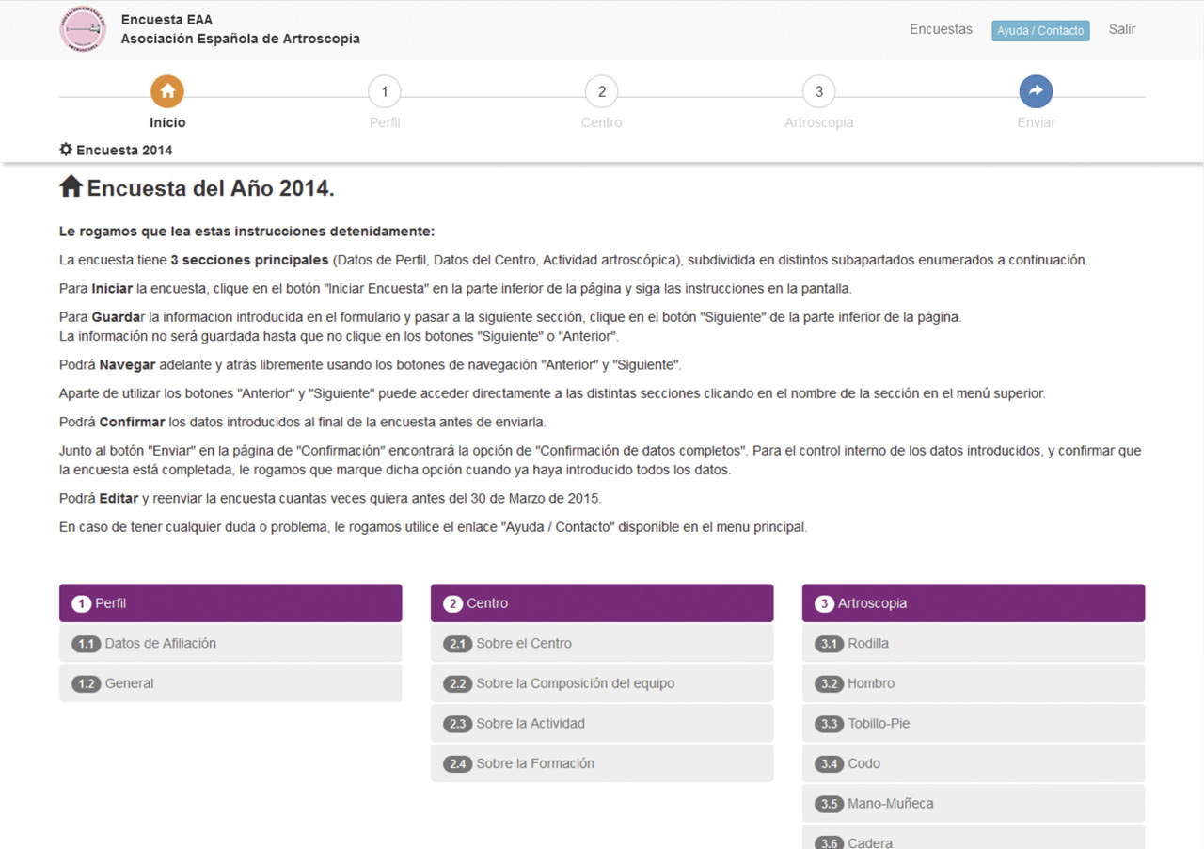Click the blue Enviar arrow step icon

point(1036,91)
